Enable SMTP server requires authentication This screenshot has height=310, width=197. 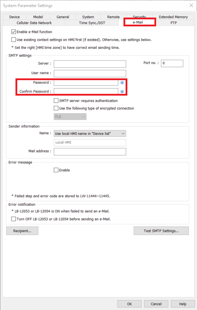pos(56,101)
